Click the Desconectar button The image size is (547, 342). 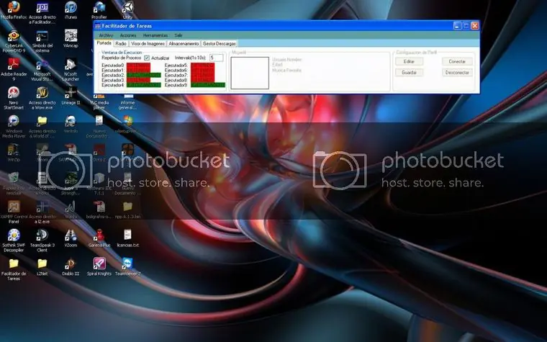(x=457, y=73)
